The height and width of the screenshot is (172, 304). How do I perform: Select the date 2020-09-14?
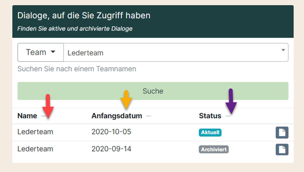111,149
